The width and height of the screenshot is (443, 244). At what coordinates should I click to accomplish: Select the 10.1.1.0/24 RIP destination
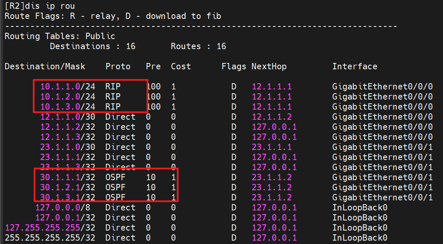coord(65,87)
